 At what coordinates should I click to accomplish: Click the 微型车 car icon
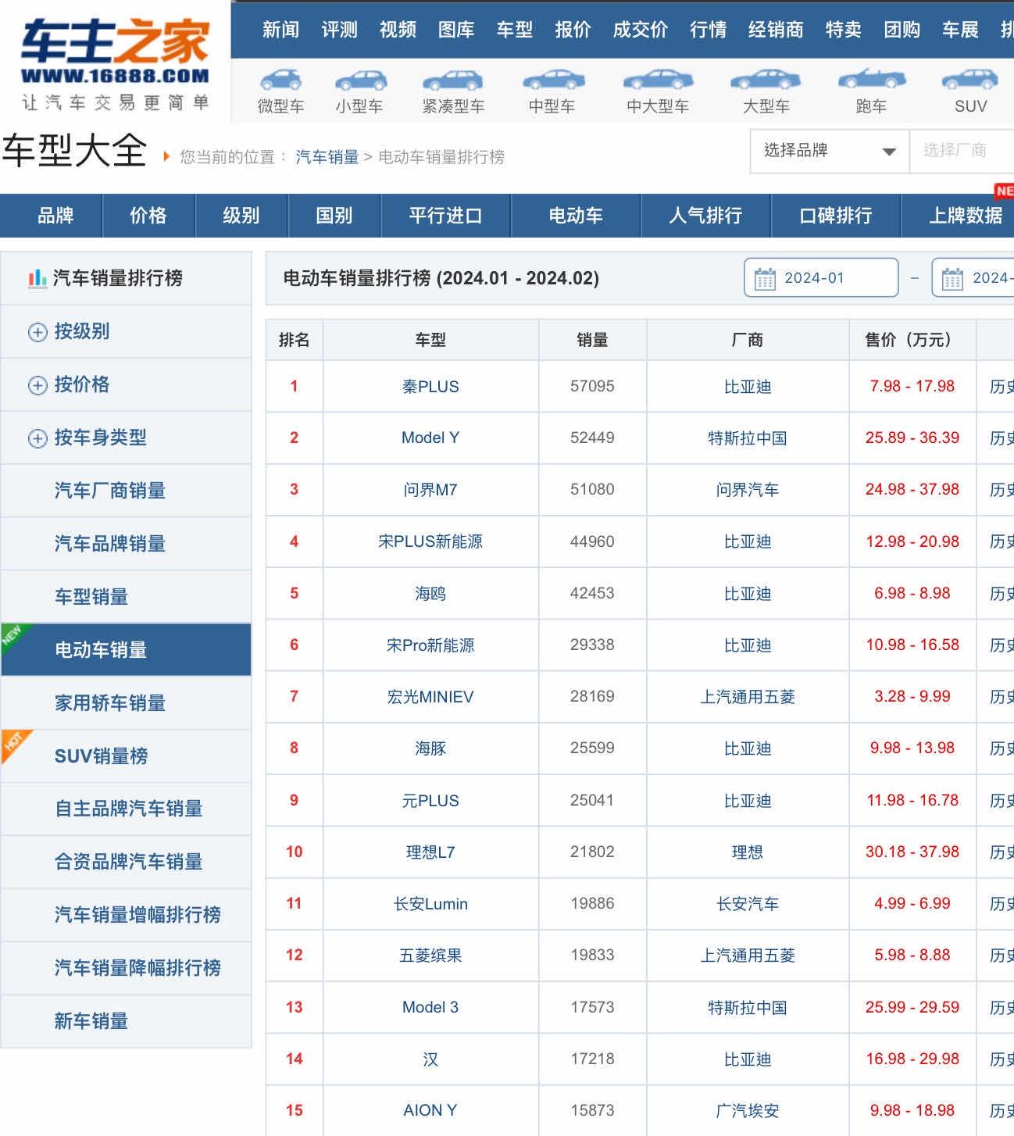coord(280,80)
